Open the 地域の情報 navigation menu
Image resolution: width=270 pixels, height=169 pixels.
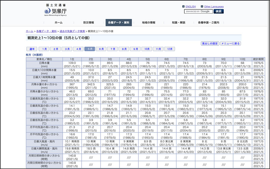[x=148, y=23]
